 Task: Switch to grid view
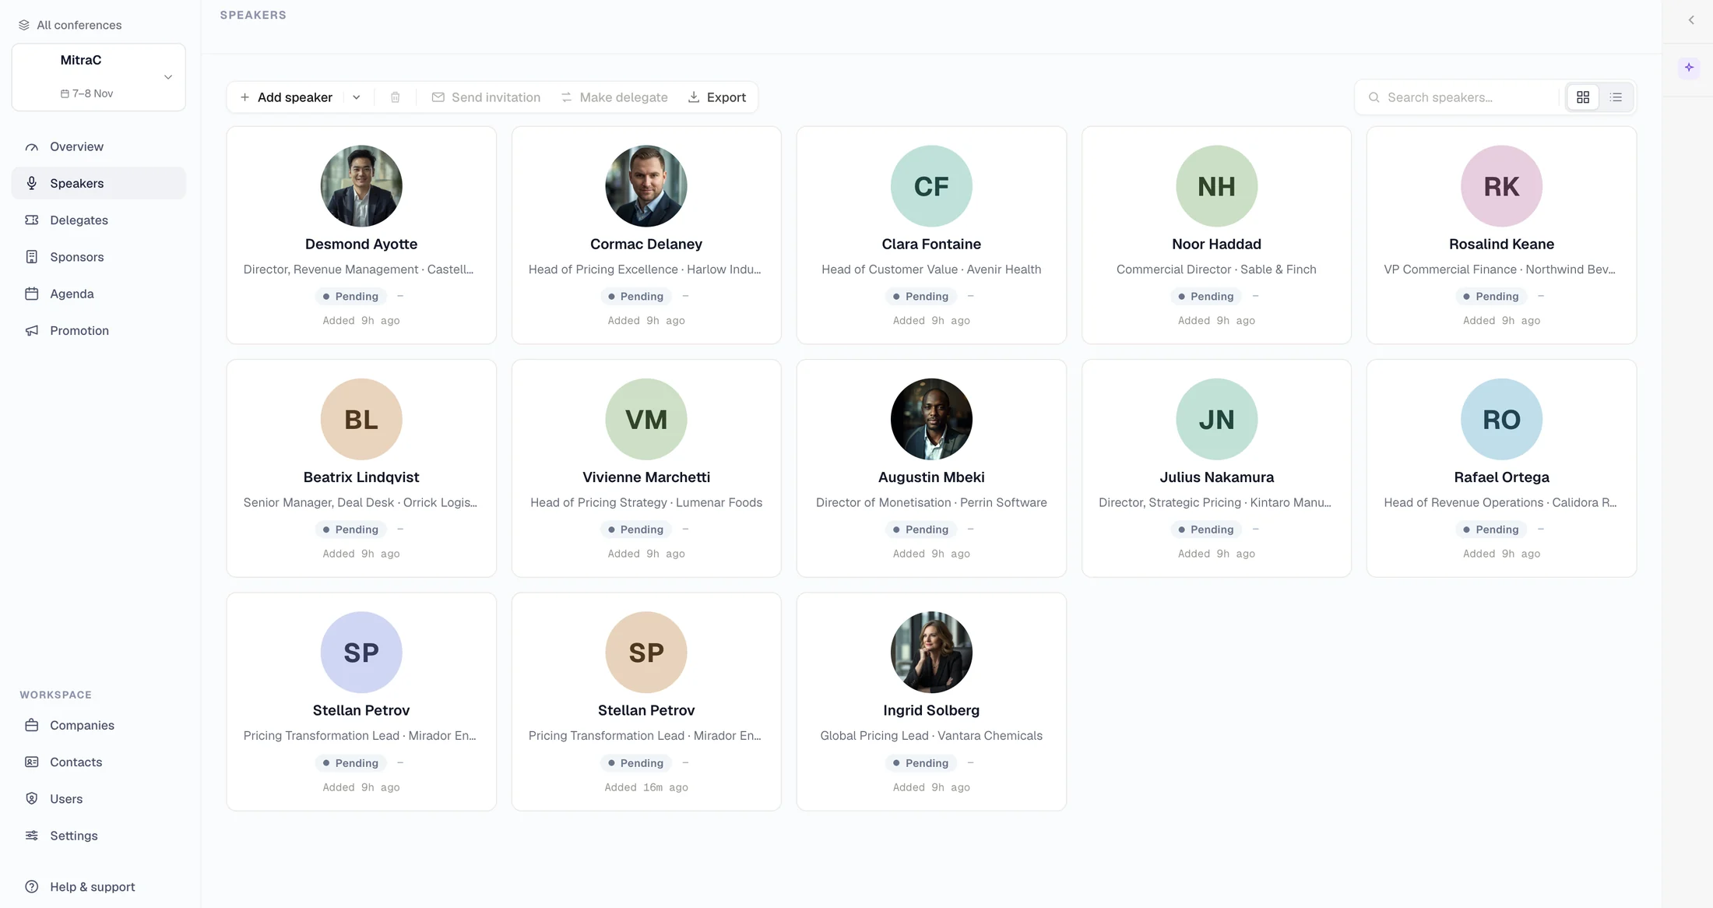tap(1583, 97)
